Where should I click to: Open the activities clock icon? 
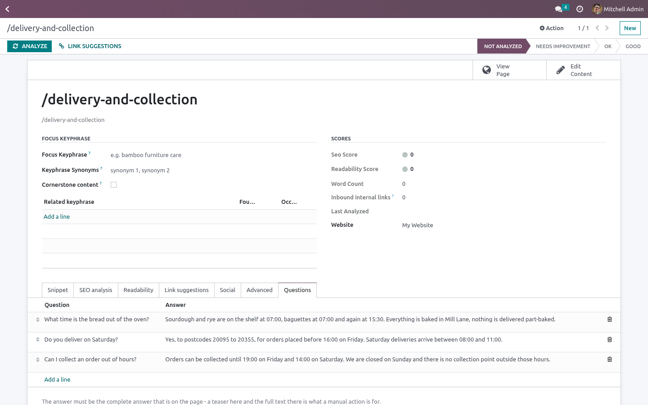[580, 9]
